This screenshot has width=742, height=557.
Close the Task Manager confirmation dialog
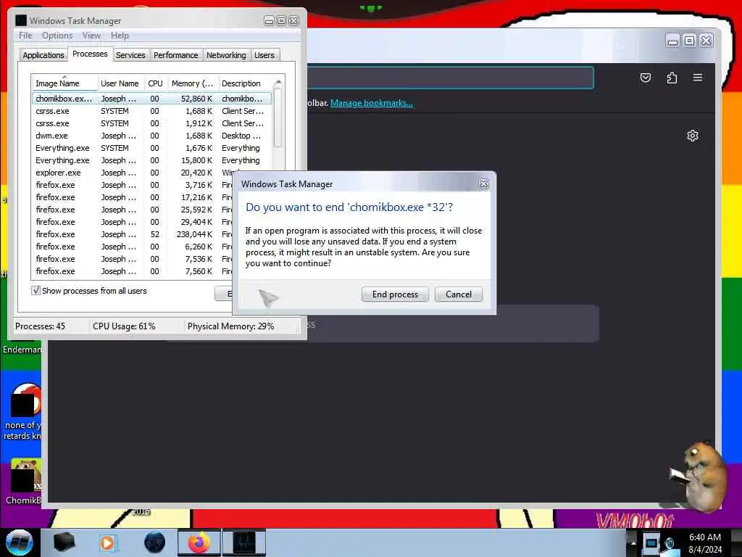483,183
